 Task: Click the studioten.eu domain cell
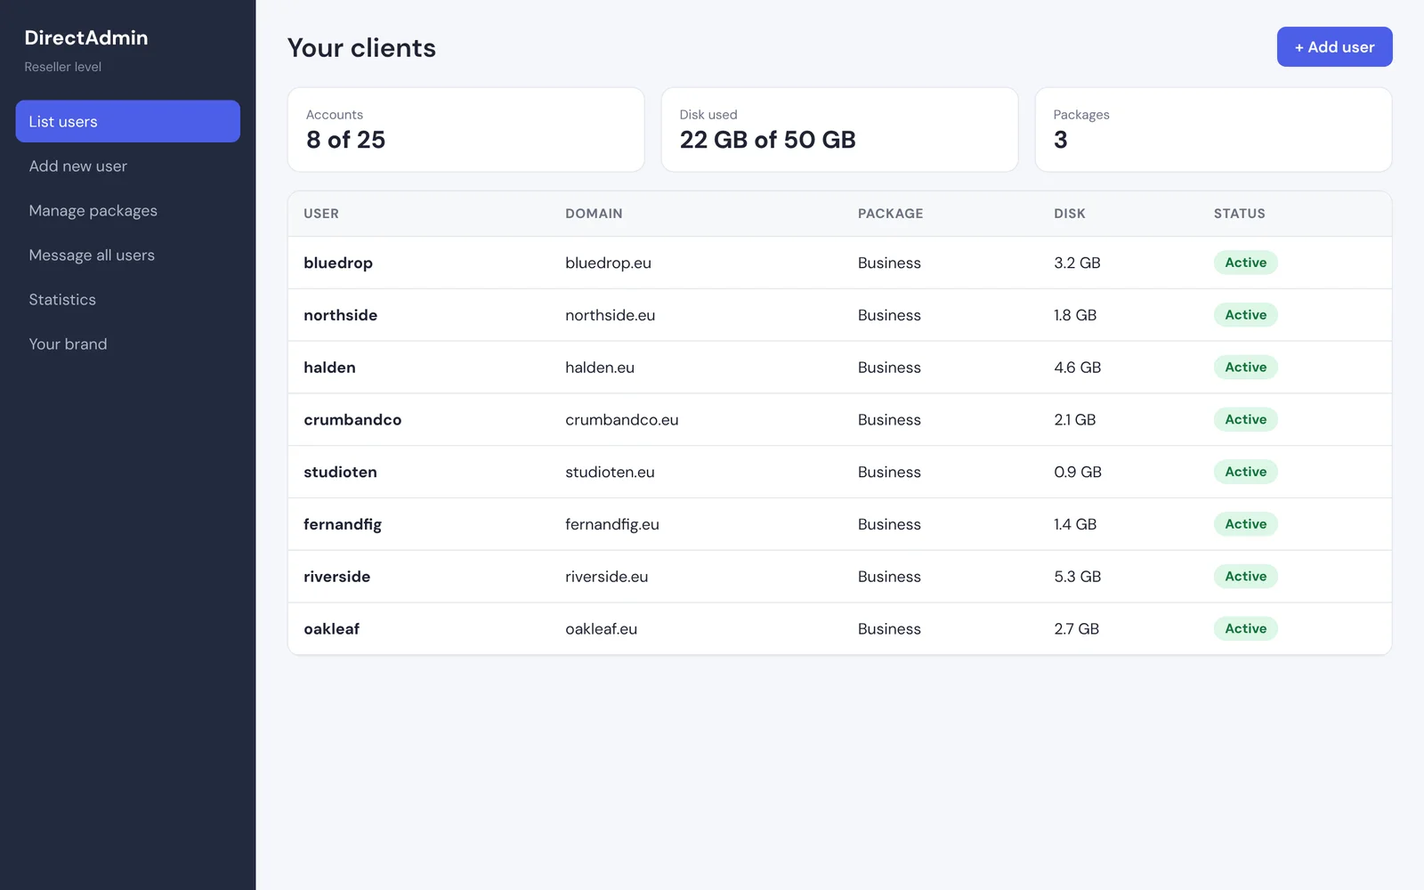tap(610, 472)
